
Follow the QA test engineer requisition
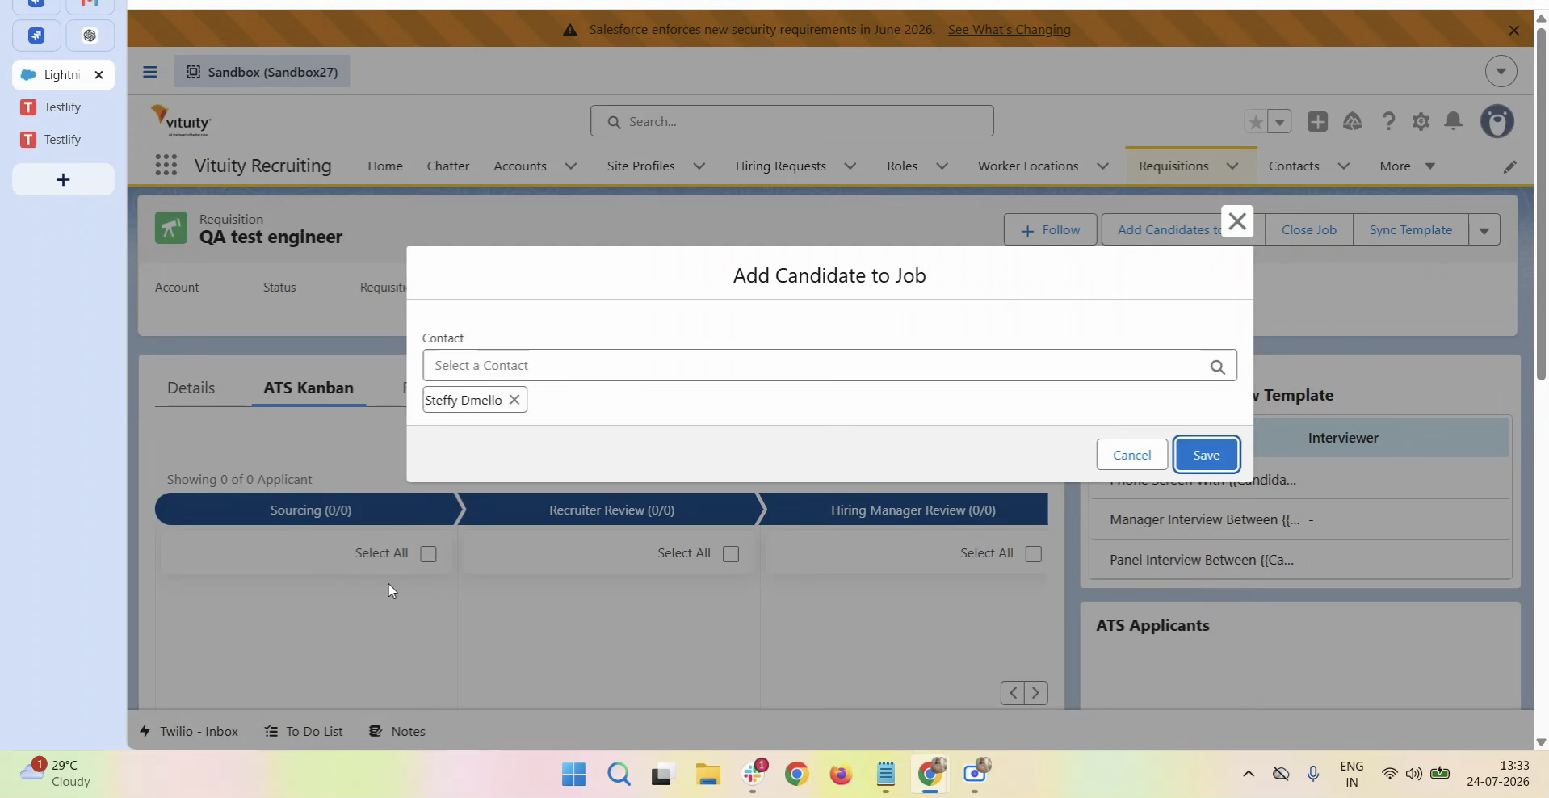(x=1050, y=230)
